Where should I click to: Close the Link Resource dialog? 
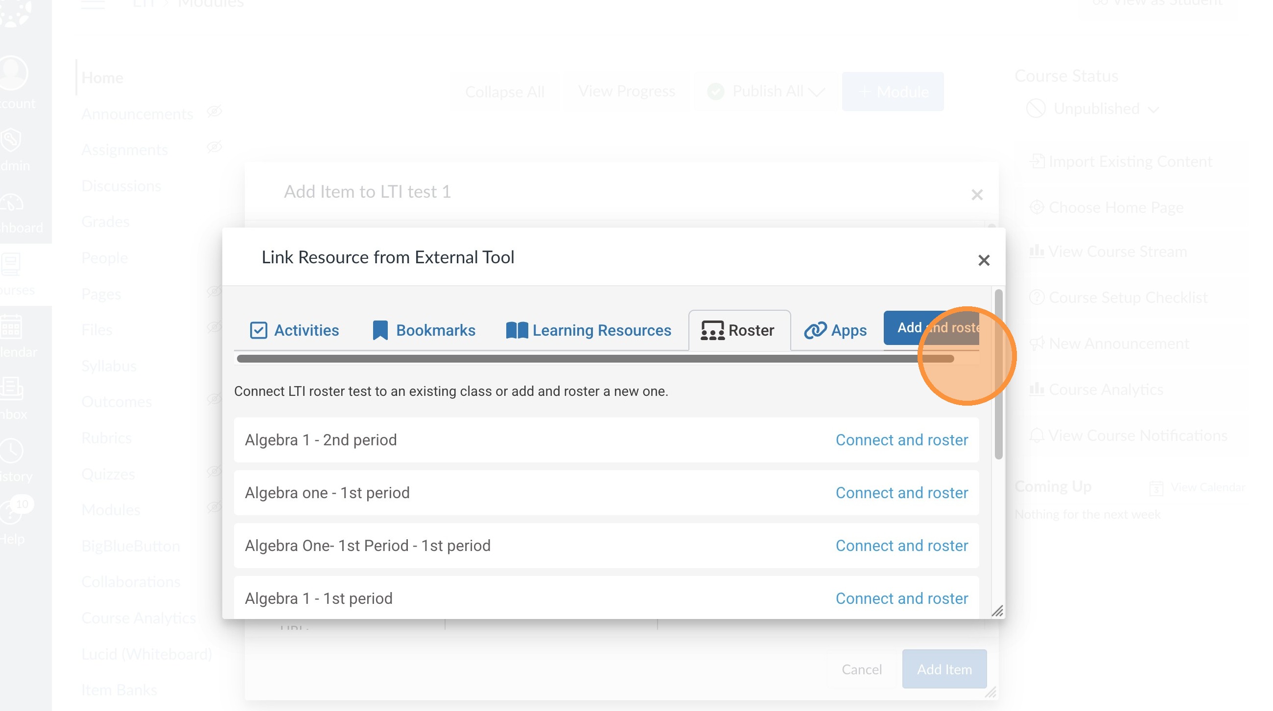(x=984, y=260)
